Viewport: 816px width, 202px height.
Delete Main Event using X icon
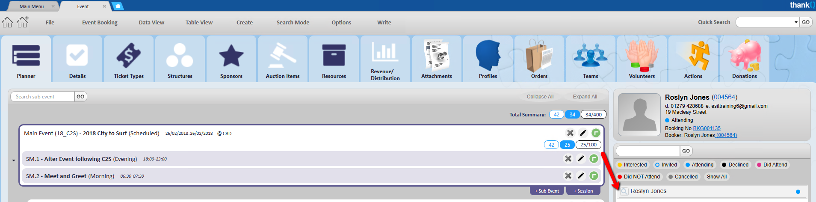[x=570, y=133]
